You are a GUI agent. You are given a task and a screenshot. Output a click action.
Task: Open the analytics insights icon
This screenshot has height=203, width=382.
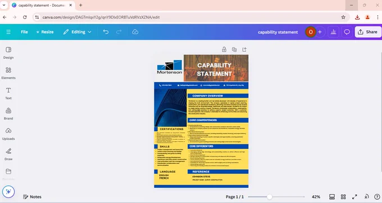333,32
